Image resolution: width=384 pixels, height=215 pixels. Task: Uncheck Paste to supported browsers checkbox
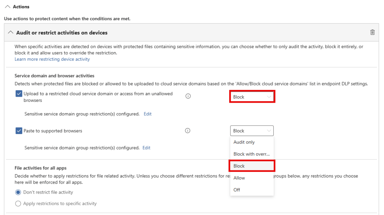19,131
